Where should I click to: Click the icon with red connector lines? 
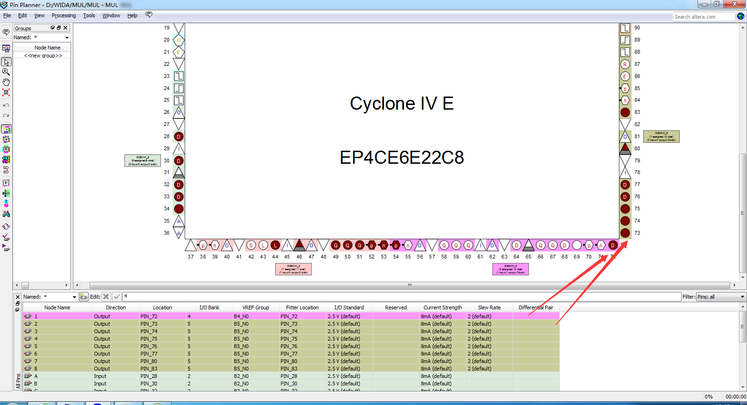tap(6, 170)
